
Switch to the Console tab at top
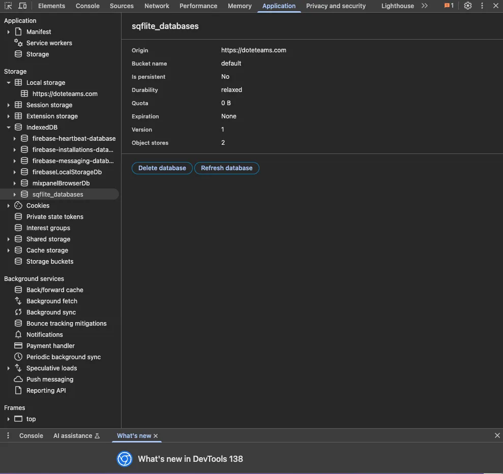[x=87, y=6]
